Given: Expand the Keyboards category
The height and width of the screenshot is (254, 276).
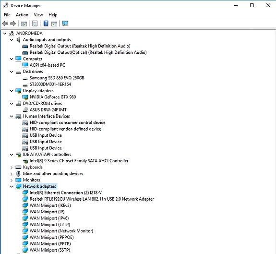Looking at the screenshot, I should pyautogui.click(x=12, y=168).
